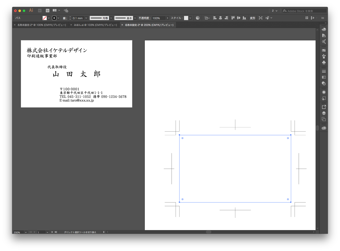Open the Layers panel icon
Screen dimensions: 340x251
click(324, 113)
